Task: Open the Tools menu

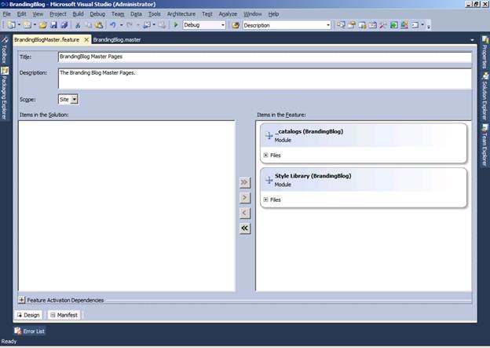Action: coord(155,14)
